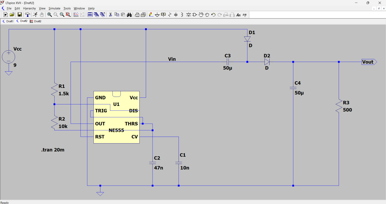Image resolution: width=386 pixels, height=204 pixels.
Task: Select resistor R2 10k value
Action: 63,126
